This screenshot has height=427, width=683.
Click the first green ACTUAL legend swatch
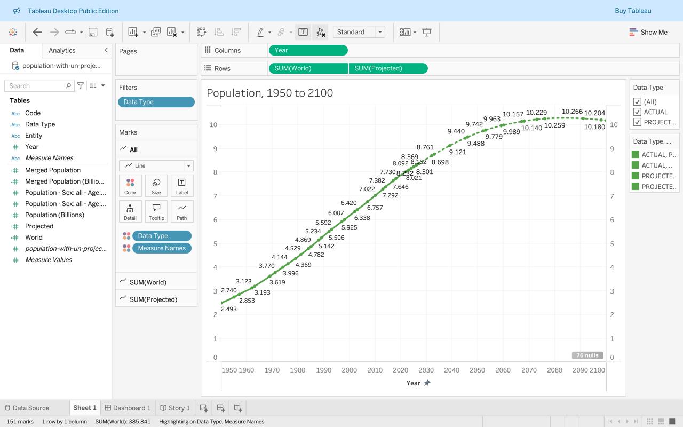(636, 155)
